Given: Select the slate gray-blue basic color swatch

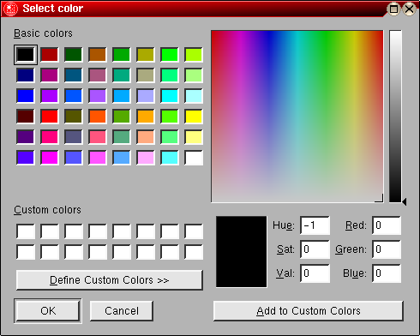Looking at the screenshot, I should click(x=74, y=136).
